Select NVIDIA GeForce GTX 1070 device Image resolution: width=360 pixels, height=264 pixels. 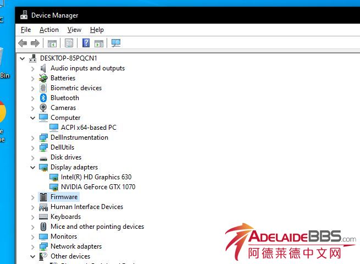pyautogui.click(x=98, y=187)
